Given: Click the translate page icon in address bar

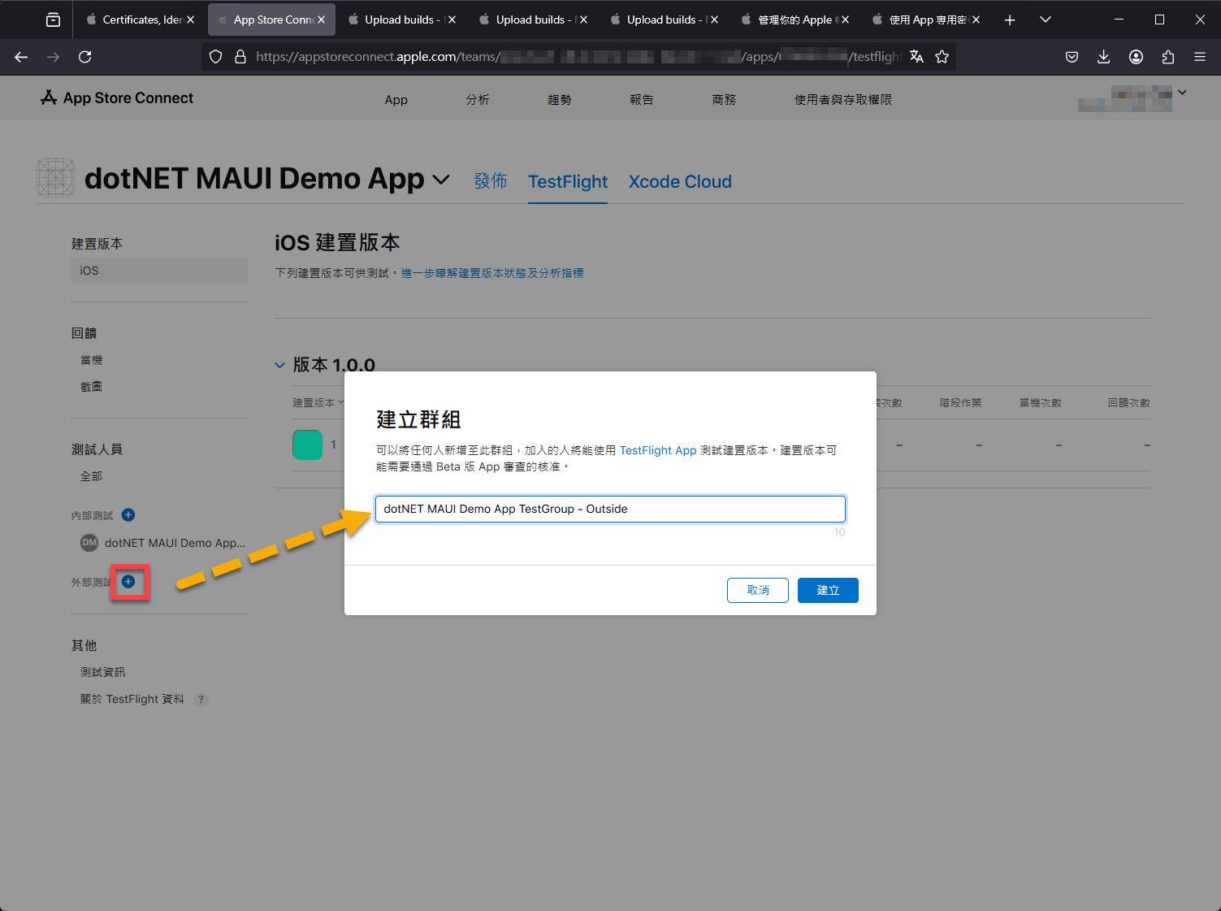Looking at the screenshot, I should pos(916,57).
